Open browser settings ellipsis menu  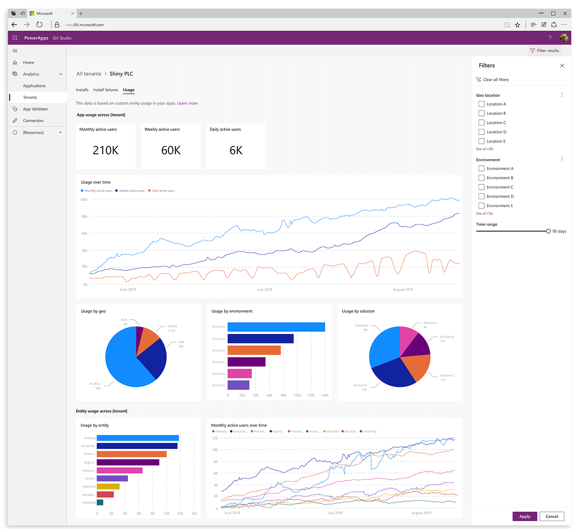tap(564, 24)
